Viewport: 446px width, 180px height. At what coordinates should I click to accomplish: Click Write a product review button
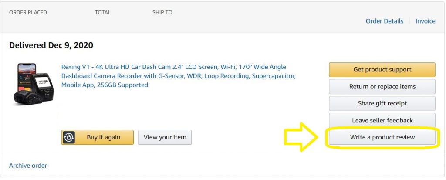[x=382, y=137]
